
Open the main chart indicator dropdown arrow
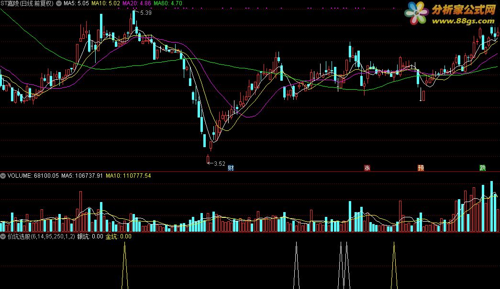(59, 3)
